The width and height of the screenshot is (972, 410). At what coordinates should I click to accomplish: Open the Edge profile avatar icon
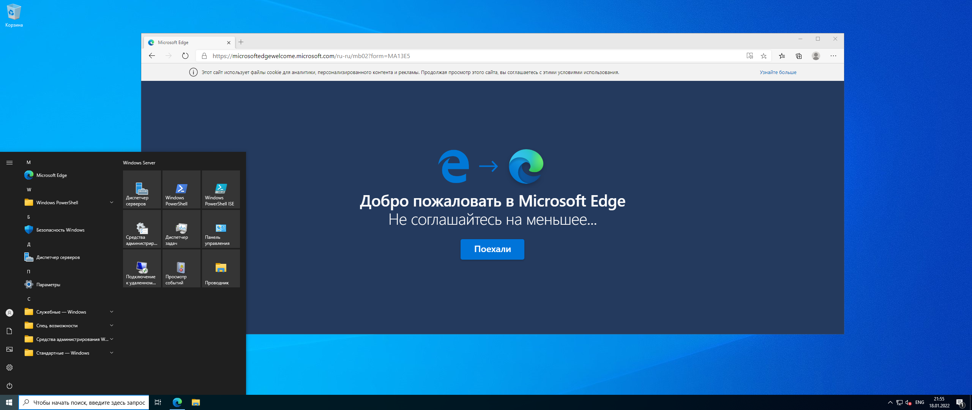pyautogui.click(x=816, y=56)
